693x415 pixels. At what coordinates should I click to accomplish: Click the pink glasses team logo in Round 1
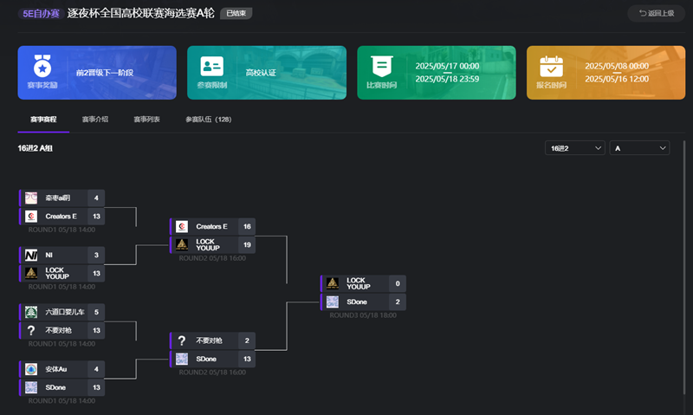(x=31, y=198)
